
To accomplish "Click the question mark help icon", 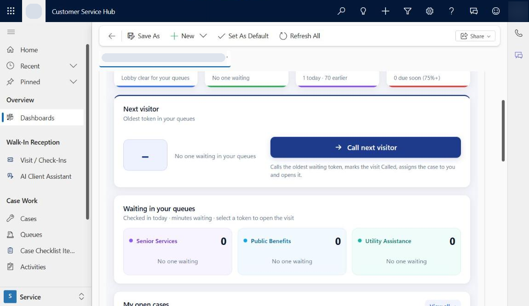I will 451,11.
